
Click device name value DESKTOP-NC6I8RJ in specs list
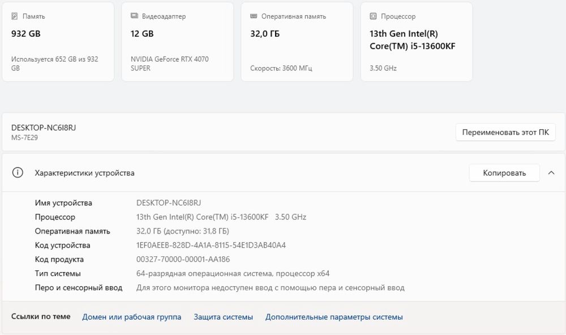pos(169,203)
